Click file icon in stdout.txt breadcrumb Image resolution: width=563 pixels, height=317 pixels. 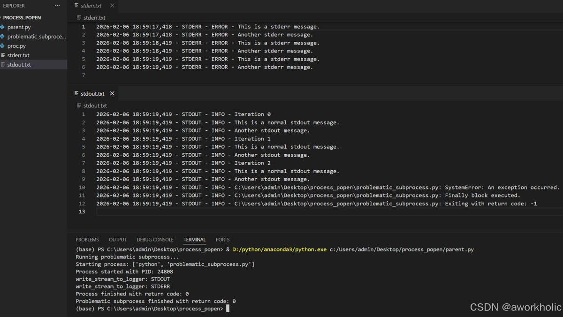click(x=79, y=106)
